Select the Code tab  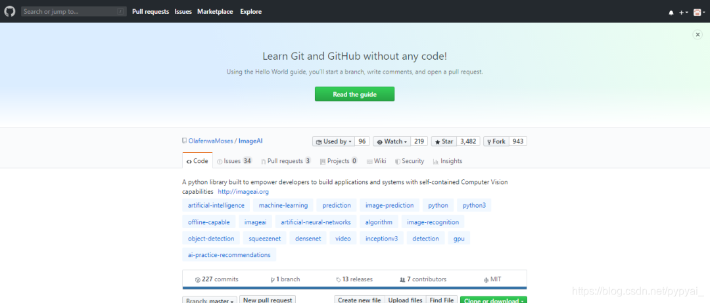point(197,161)
